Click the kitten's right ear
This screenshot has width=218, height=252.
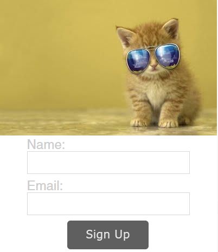[x=171, y=28]
